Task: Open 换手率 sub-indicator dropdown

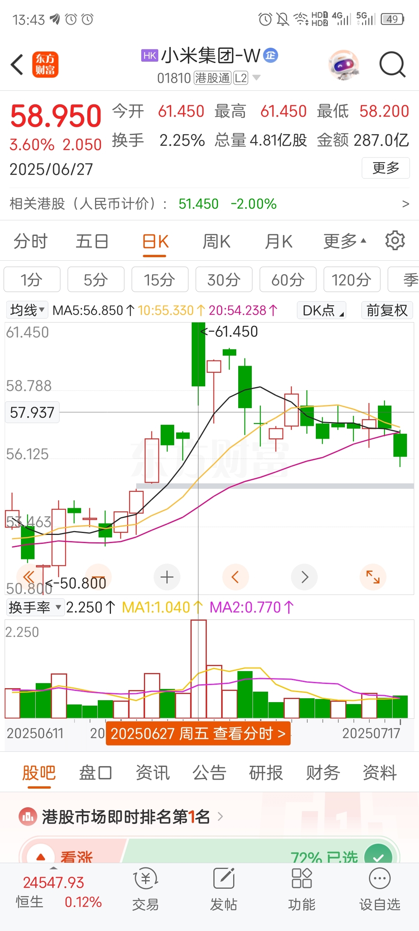Action: [x=35, y=607]
